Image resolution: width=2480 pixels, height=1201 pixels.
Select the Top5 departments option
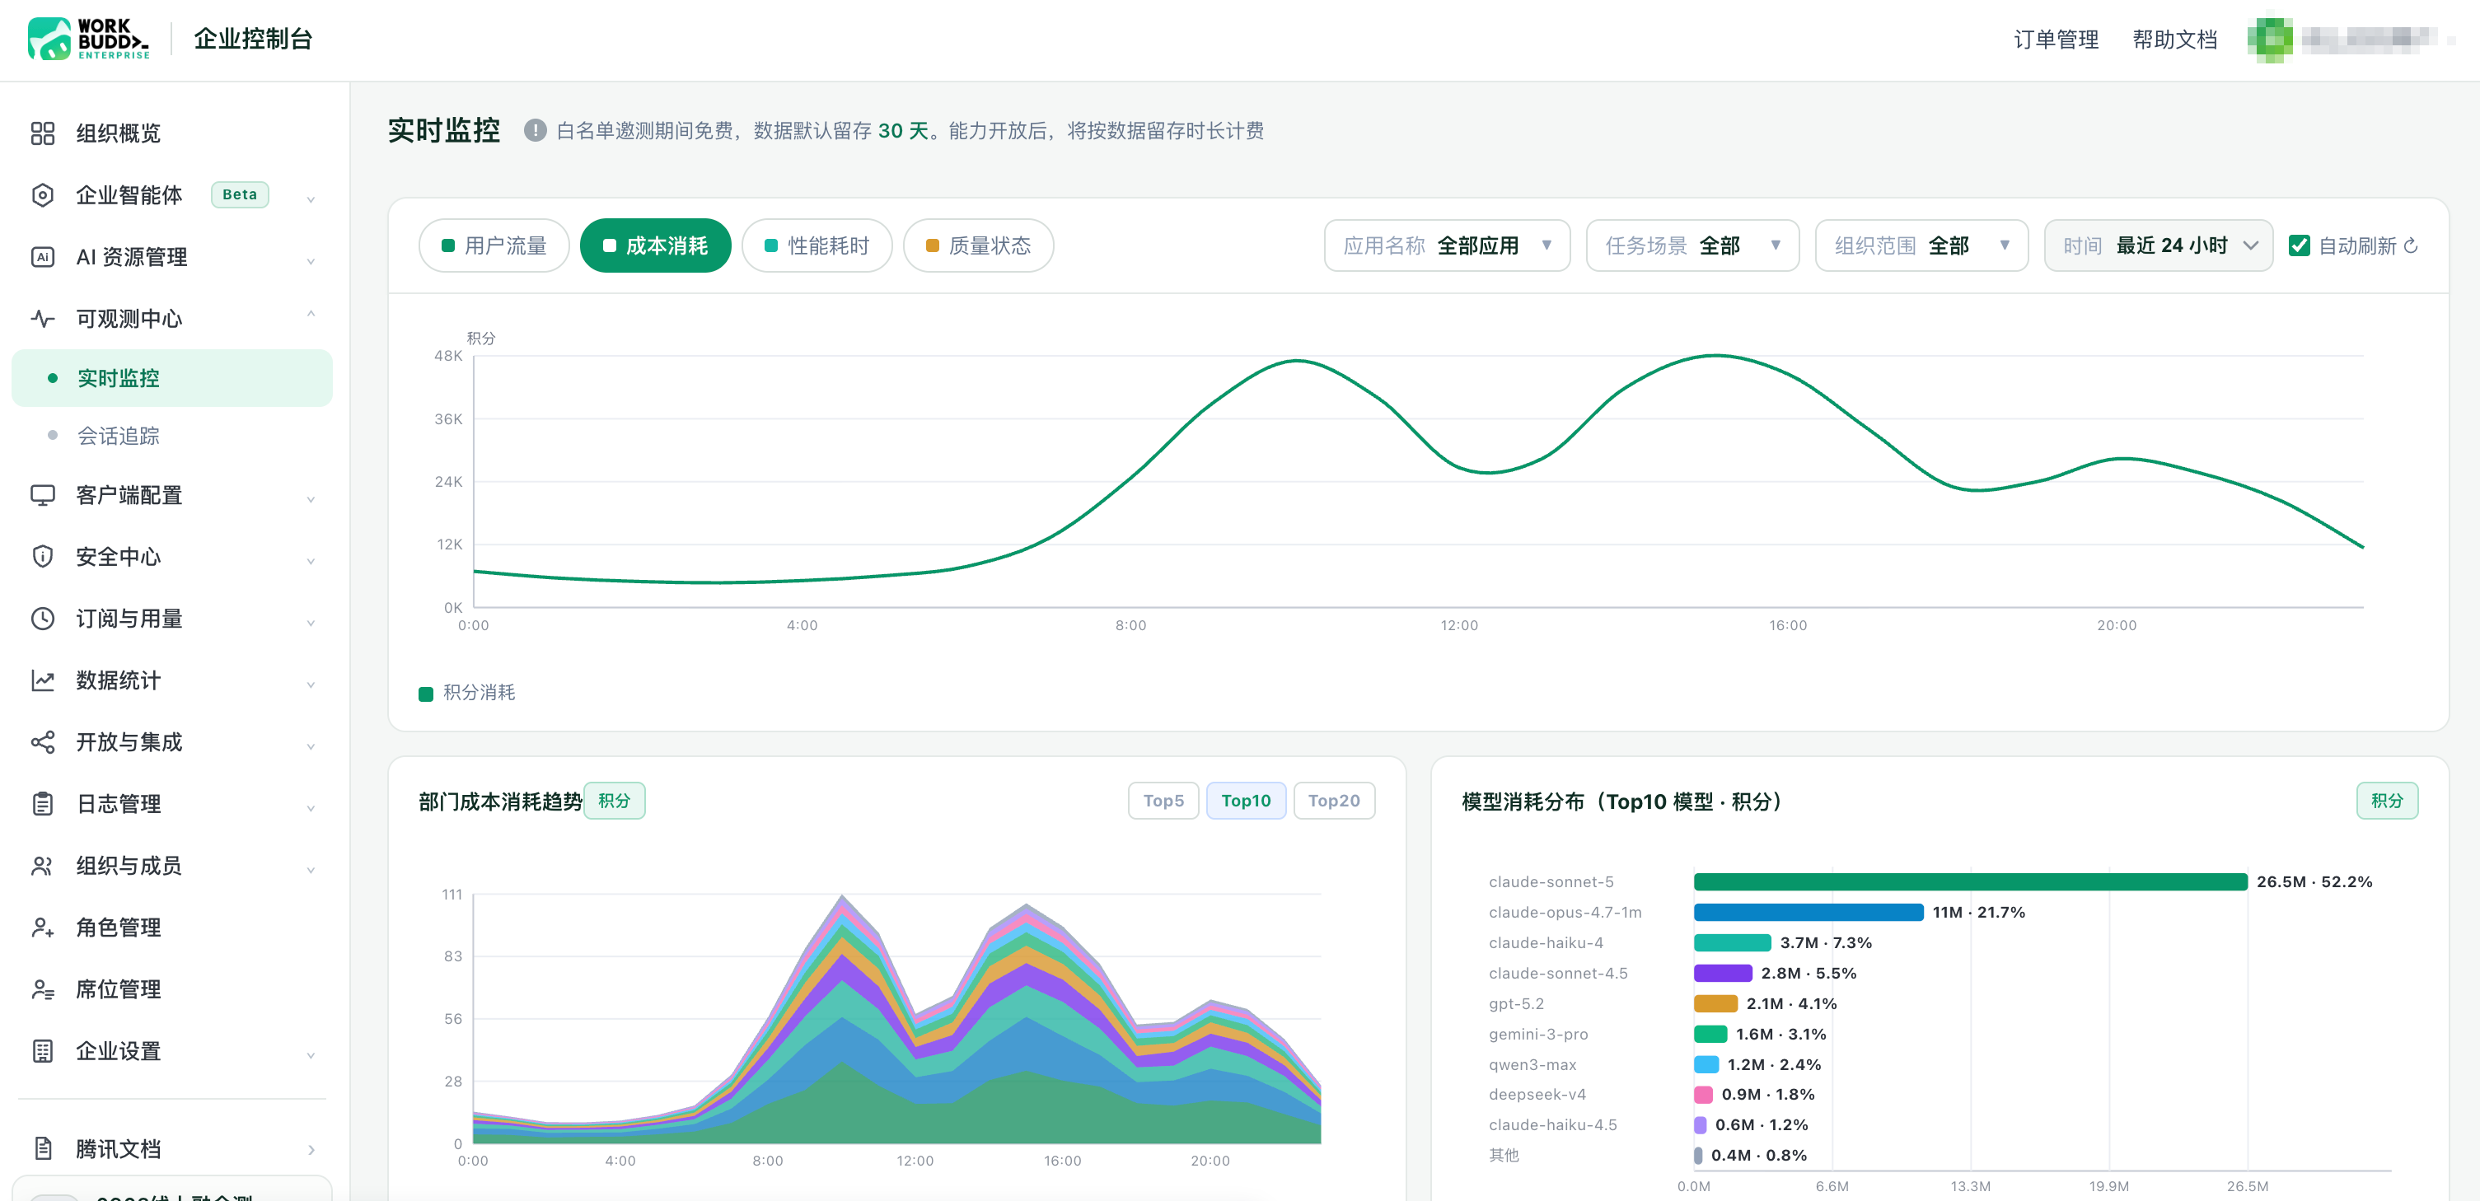(1163, 801)
